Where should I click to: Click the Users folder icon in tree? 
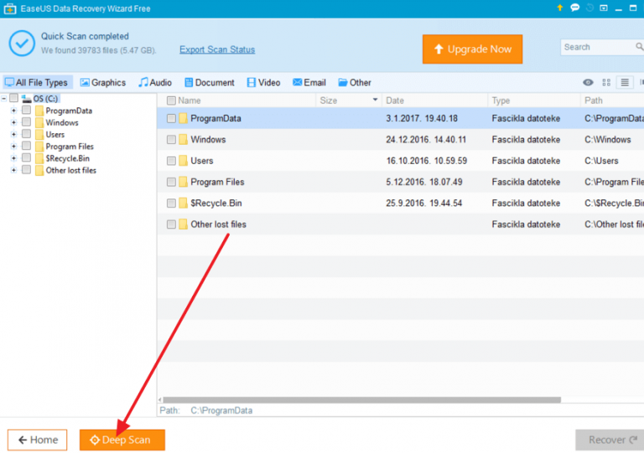[39, 135]
